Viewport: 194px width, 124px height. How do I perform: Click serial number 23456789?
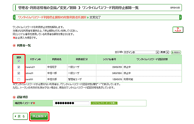coord(117,67)
